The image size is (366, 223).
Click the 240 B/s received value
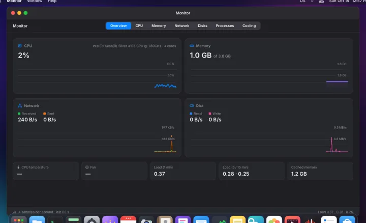click(27, 120)
